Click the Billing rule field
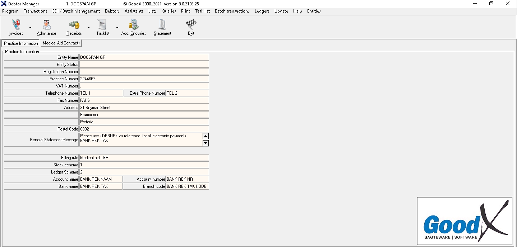Image resolution: width=517 pixels, height=247 pixels. (x=144, y=158)
